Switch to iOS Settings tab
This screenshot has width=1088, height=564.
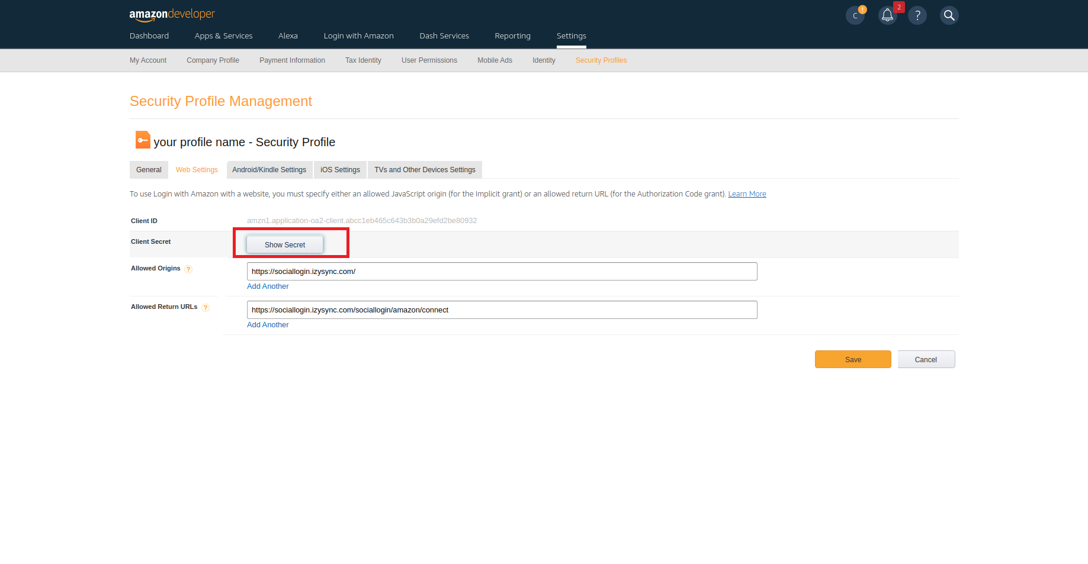click(340, 170)
